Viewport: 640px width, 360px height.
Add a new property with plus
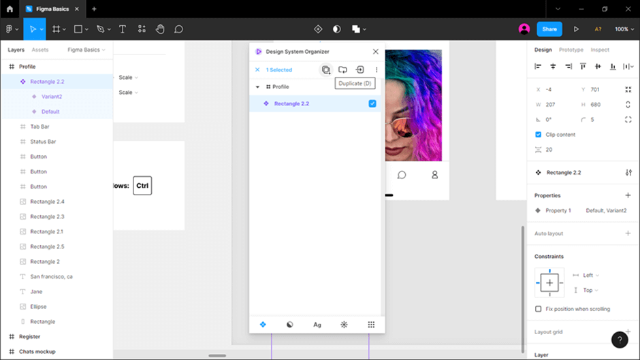point(628,195)
